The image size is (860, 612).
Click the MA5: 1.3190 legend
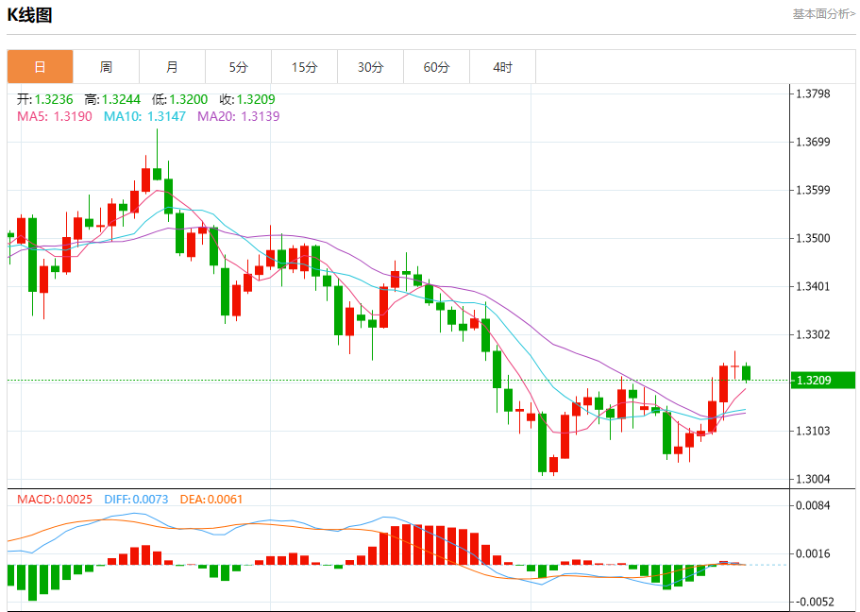[55, 116]
